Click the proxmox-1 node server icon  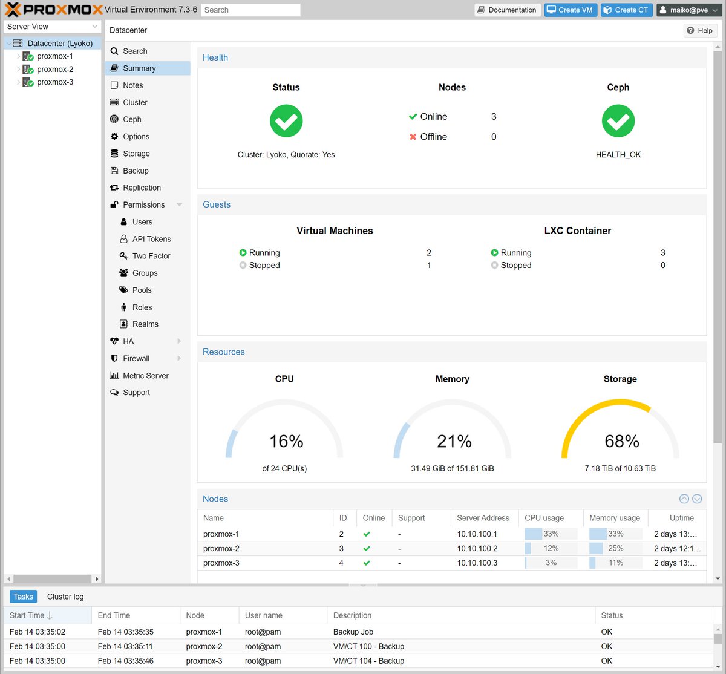tap(28, 56)
